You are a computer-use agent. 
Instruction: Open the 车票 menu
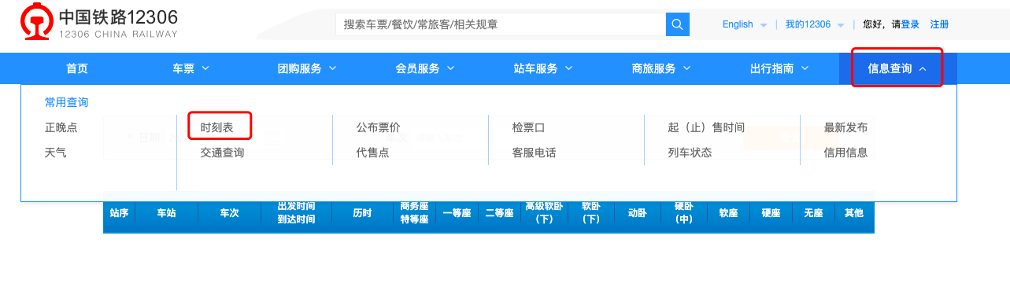click(191, 68)
